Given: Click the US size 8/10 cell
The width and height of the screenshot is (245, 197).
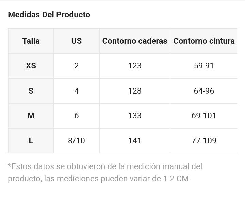Looking at the screenshot, I should [x=77, y=141].
